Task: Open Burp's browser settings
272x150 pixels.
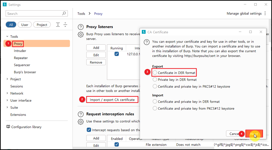Action: (25, 72)
